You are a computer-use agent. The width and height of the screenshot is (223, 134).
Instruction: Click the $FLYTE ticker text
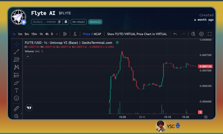[x=65, y=13]
